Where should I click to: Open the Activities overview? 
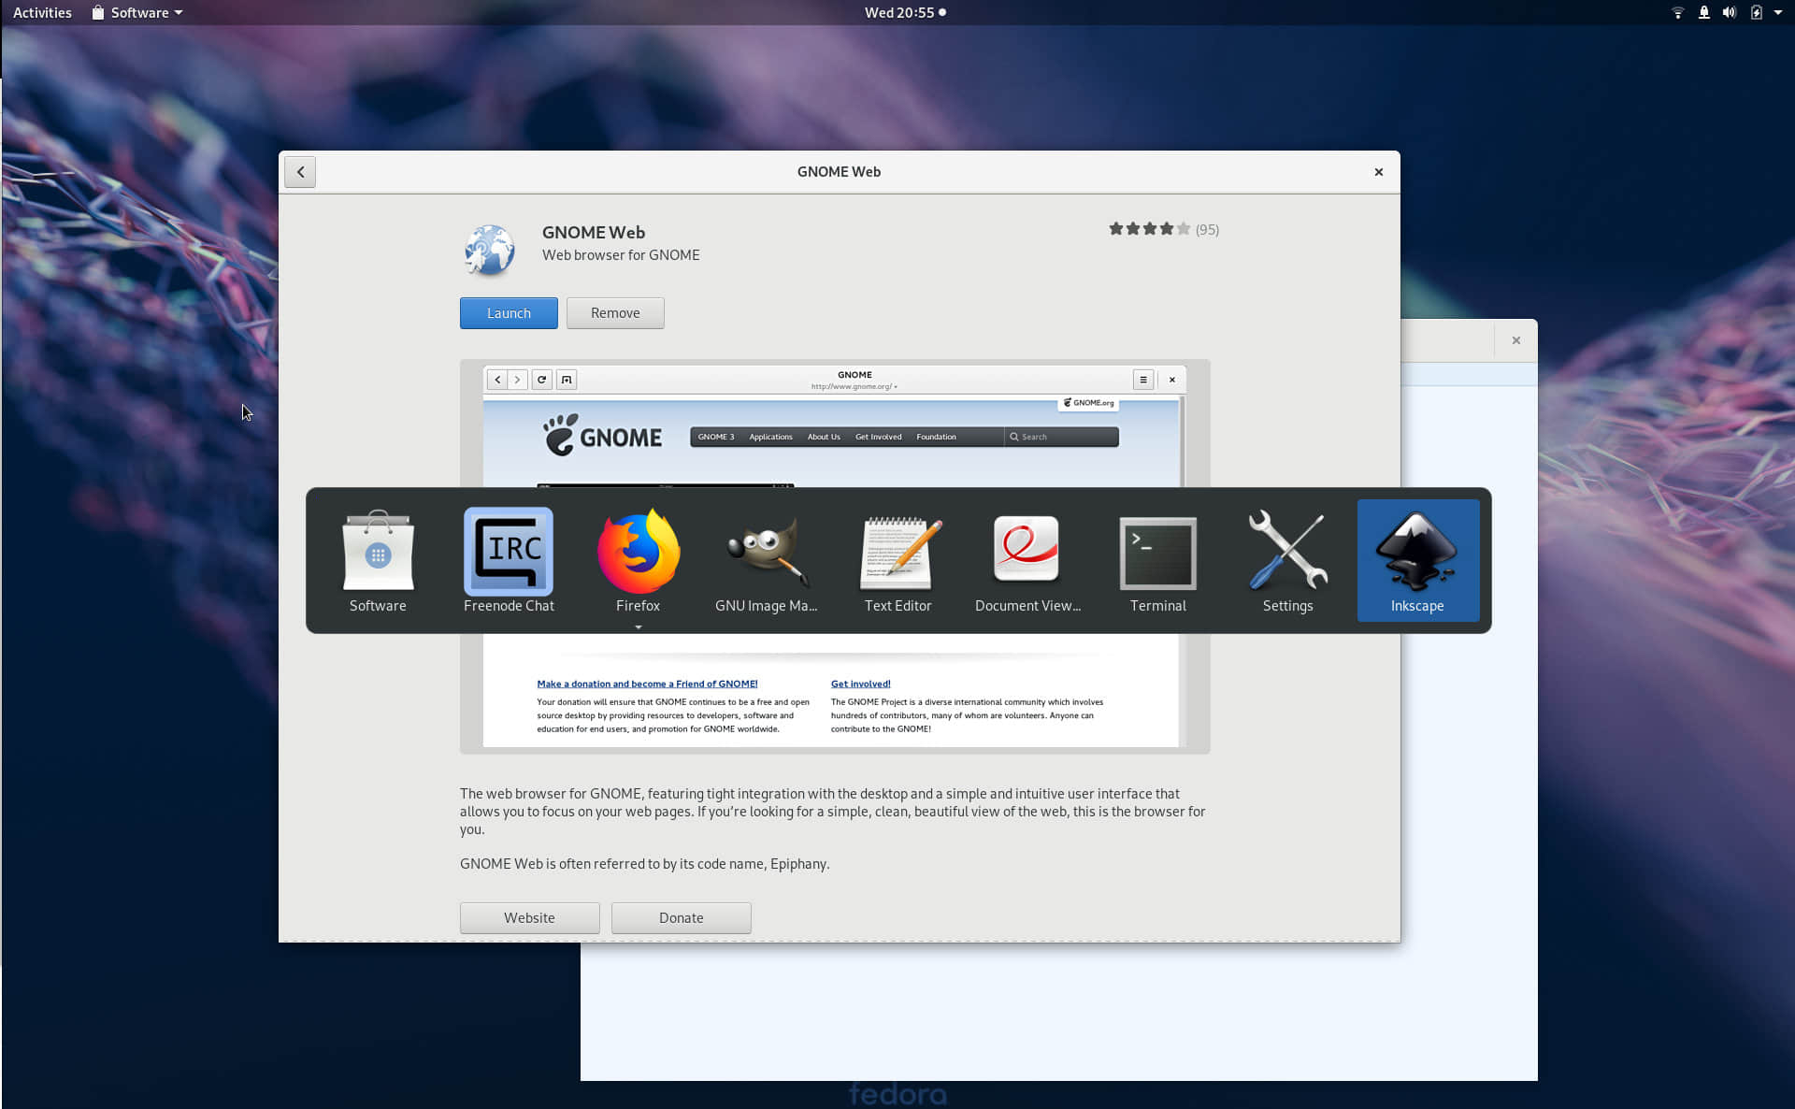pyautogui.click(x=42, y=12)
